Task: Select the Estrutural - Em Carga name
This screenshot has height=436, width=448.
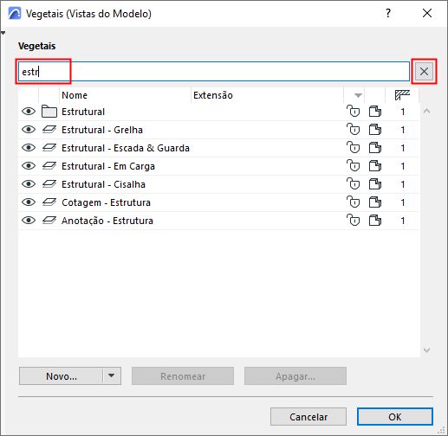Action: (108, 166)
